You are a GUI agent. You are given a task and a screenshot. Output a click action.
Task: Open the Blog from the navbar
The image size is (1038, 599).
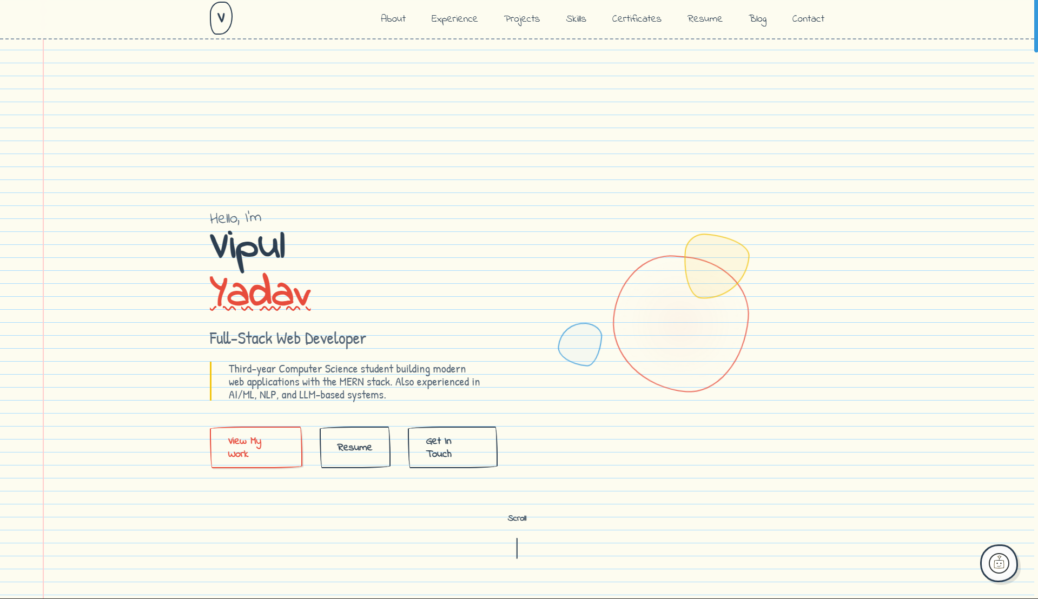coord(758,19)
